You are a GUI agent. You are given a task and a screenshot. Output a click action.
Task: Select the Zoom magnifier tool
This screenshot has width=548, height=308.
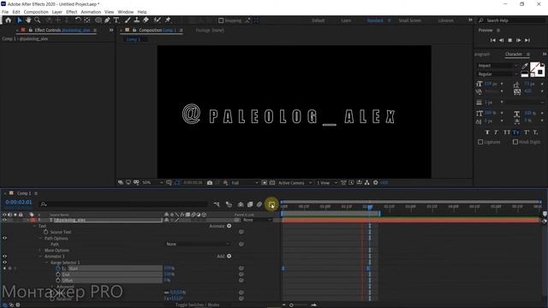click(x=38, y=21)
